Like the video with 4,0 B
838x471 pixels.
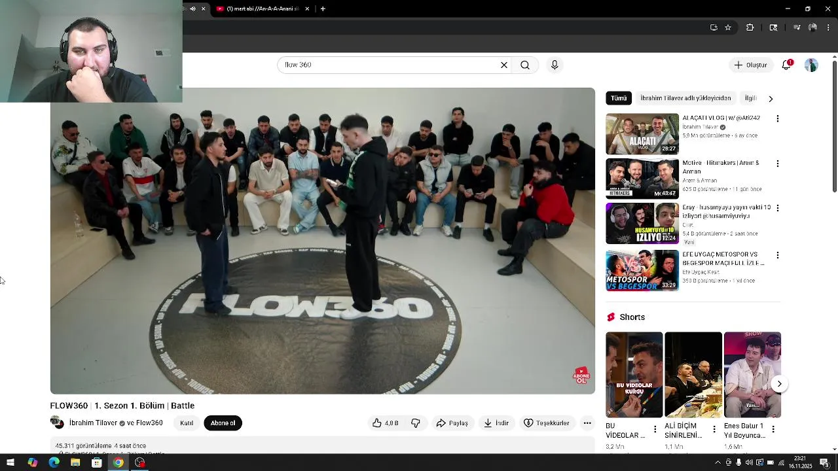pos(385,423)
